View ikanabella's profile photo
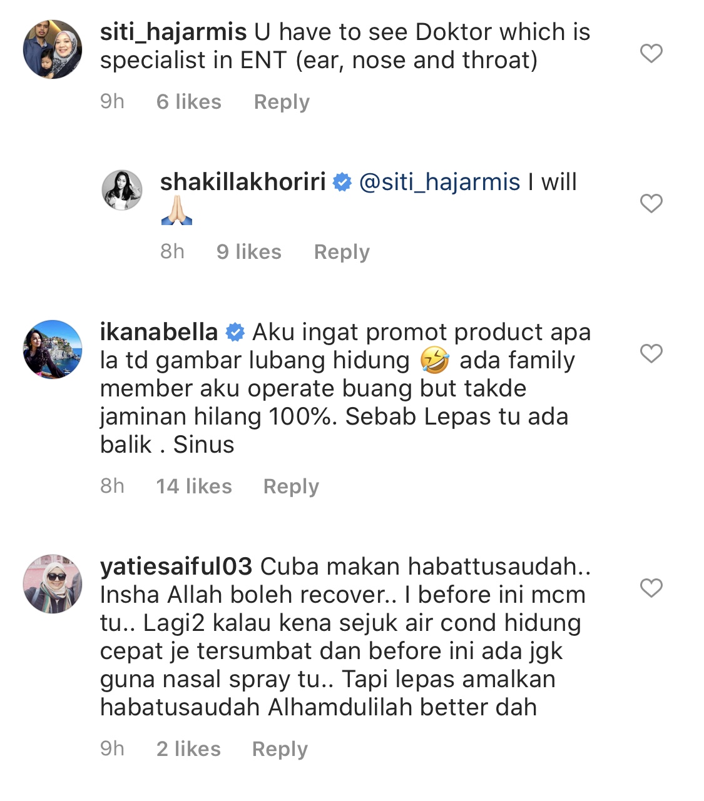Image resolution: width=704 pixels, height=801 pixels. point(53,350)
